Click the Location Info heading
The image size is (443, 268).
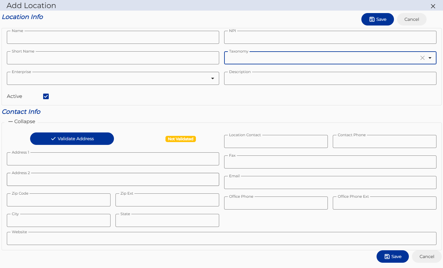(x=22, y=17)
